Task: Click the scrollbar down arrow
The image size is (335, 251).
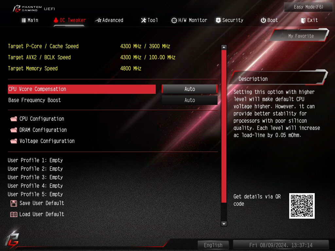Action: (x=224, y=224)
